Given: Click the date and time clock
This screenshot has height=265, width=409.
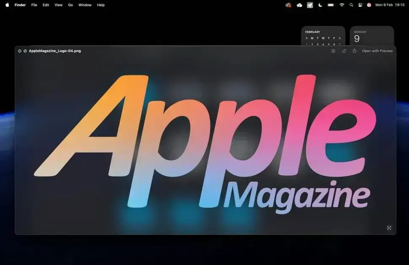Looking at the screenshot, I should coord(390,5).
